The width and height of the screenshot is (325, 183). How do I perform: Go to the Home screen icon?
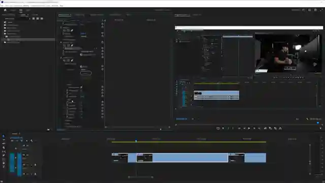point(5,10)
